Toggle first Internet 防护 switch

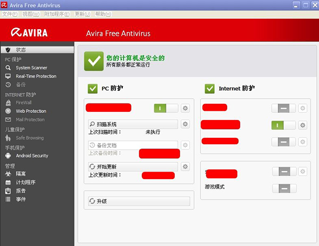283,108
